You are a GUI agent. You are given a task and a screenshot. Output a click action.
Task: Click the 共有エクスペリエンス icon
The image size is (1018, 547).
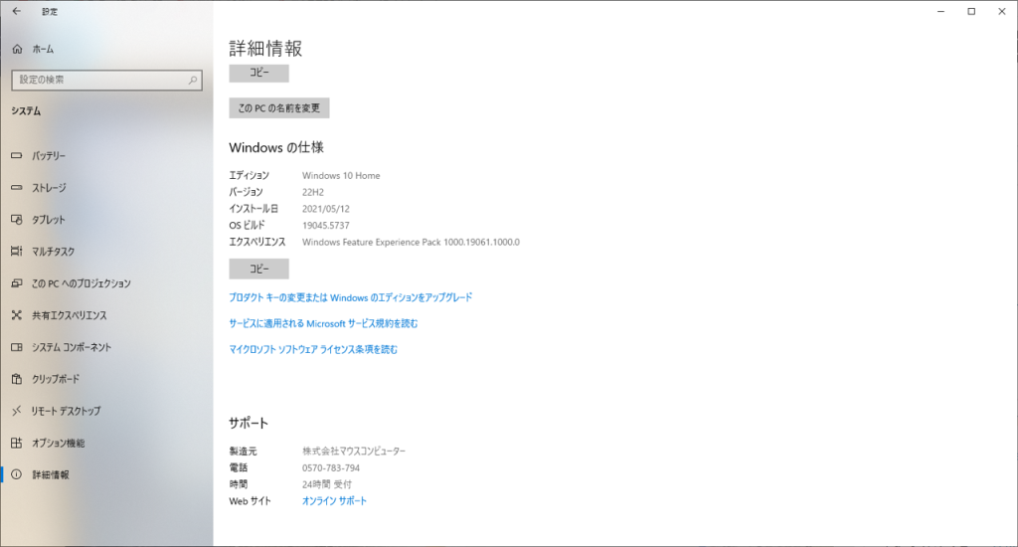[x=17, y=315]
